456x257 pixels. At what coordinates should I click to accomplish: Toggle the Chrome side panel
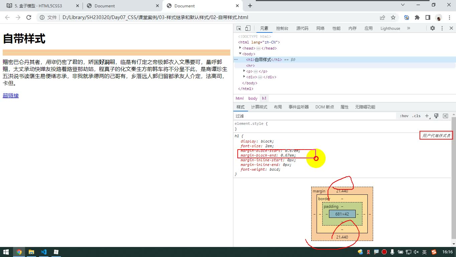(x=428, y=17)
